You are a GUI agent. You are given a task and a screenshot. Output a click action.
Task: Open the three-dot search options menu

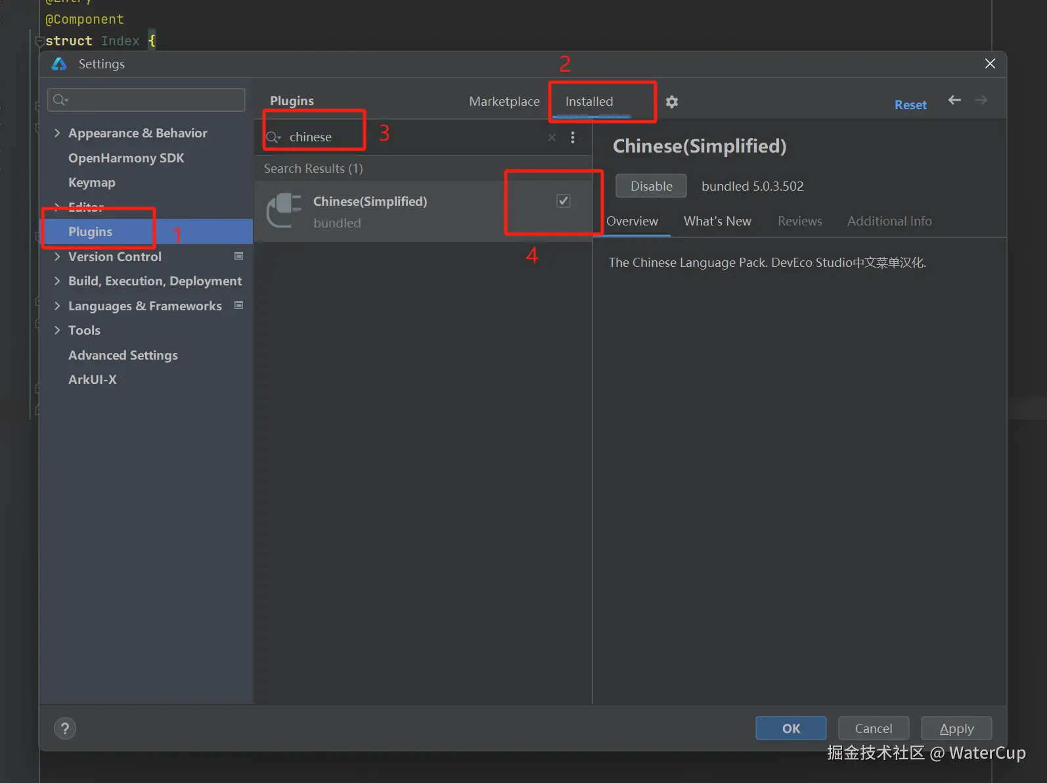tap(573, 137)
